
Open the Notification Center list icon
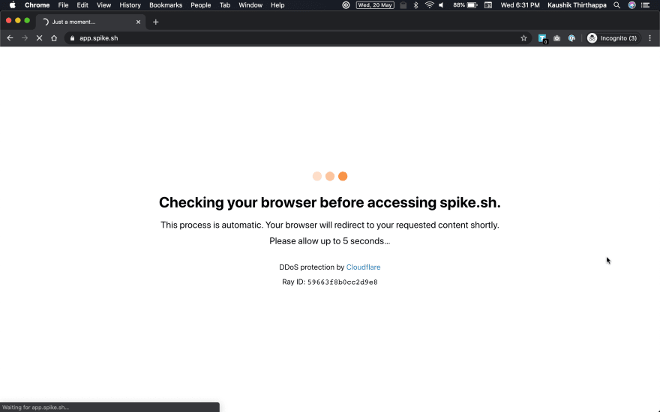coord(645,5)
